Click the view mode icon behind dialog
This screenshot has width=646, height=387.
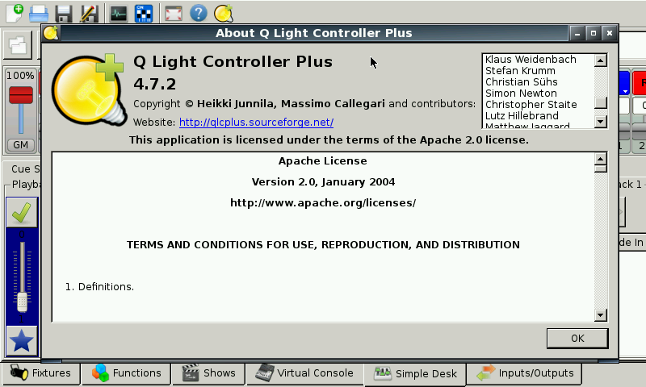pos(18,45)
